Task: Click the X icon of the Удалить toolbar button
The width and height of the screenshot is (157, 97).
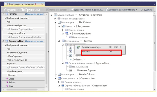Action: click(142, 10)
